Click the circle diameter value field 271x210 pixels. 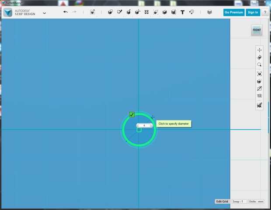145,126
